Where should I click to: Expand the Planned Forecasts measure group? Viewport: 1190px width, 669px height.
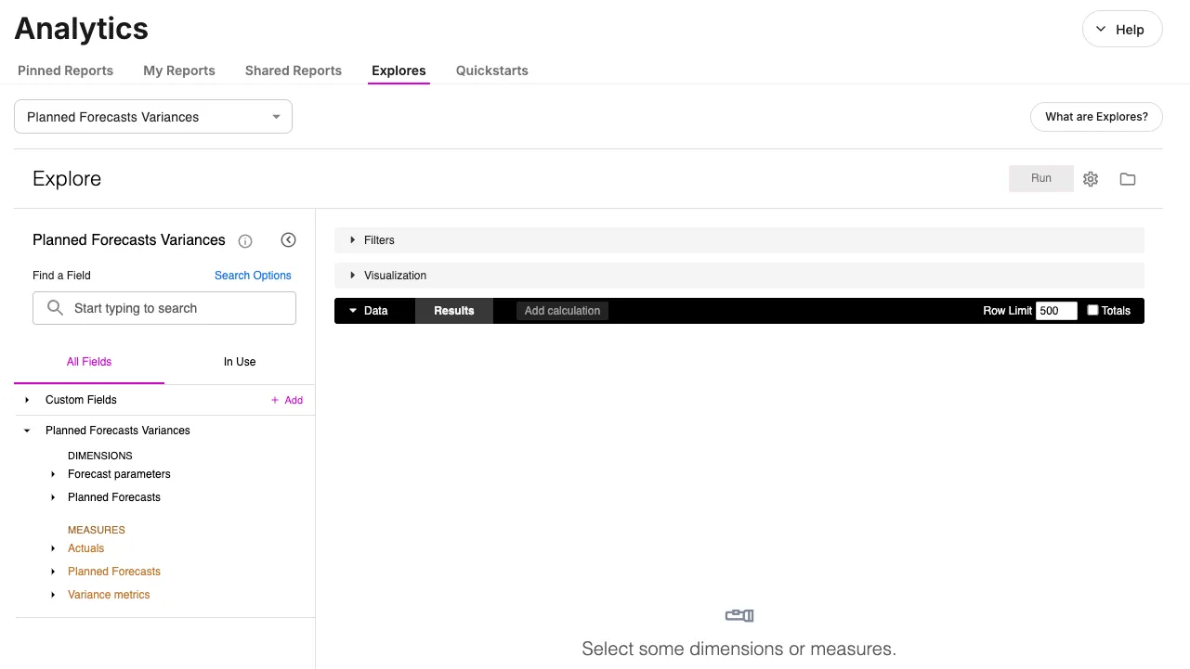[53, 572]
